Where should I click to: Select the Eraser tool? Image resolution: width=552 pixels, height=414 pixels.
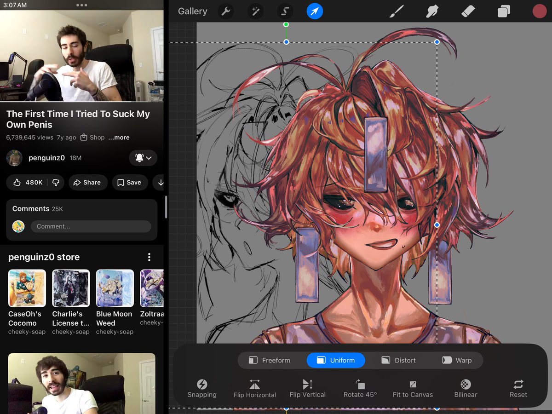467,11
